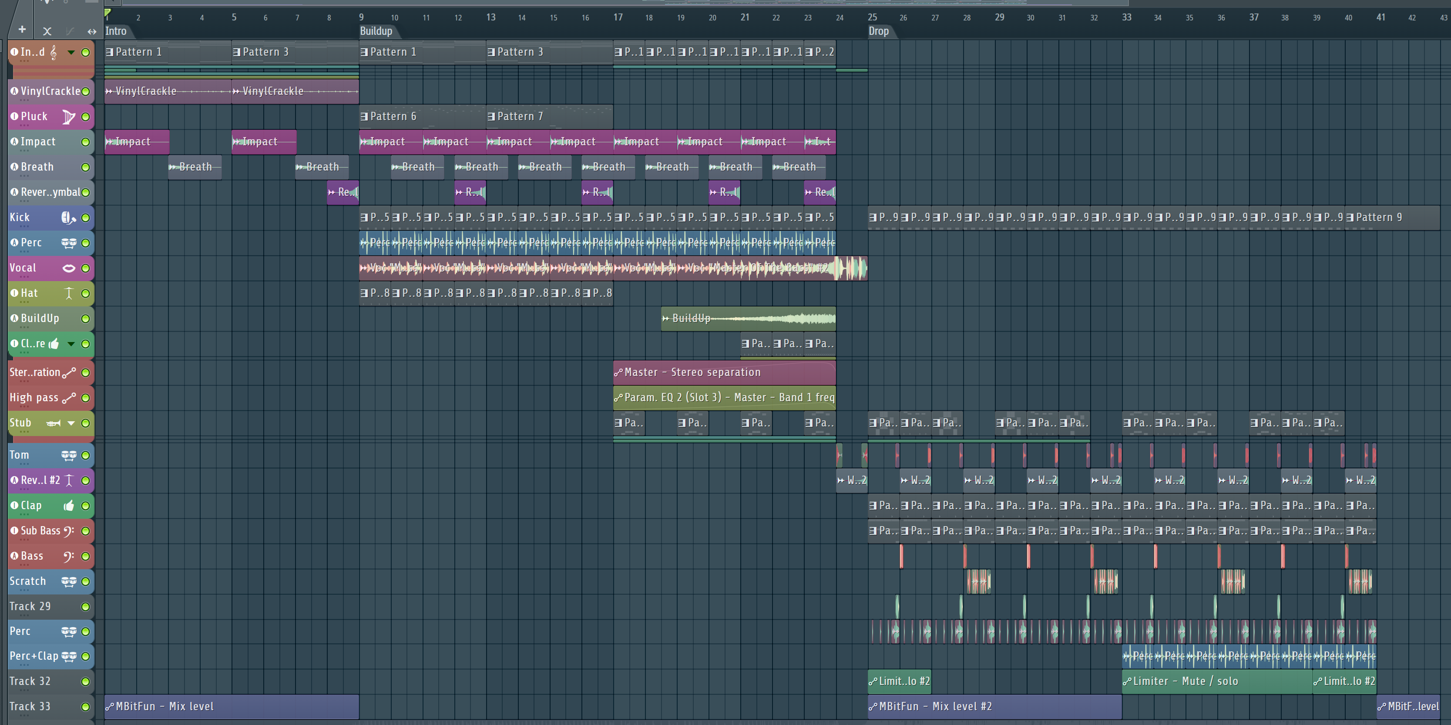The height and width of the screenshot is (725, 1451).
Task: Click the thumbs-up icon on Cl..re track
Action: [54, 344]
